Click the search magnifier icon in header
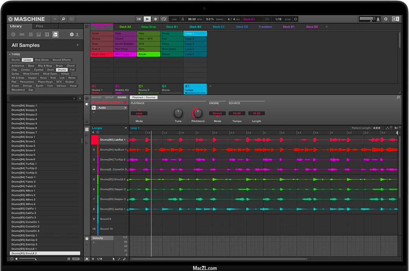Viewport: 409px width, 271px height. pyautogui.click(x=63, y=19)
